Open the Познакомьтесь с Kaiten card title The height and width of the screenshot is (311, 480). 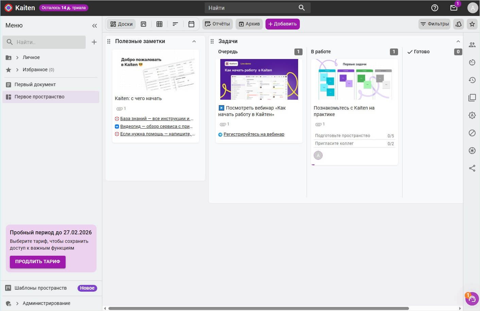[x=344, y=111]
